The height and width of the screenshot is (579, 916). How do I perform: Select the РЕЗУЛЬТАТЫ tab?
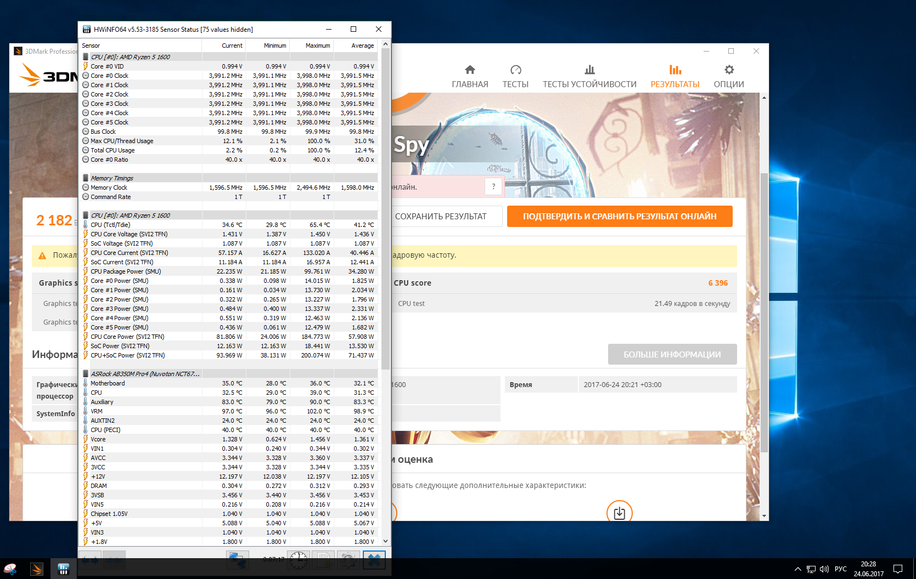(x=675, y=77)
